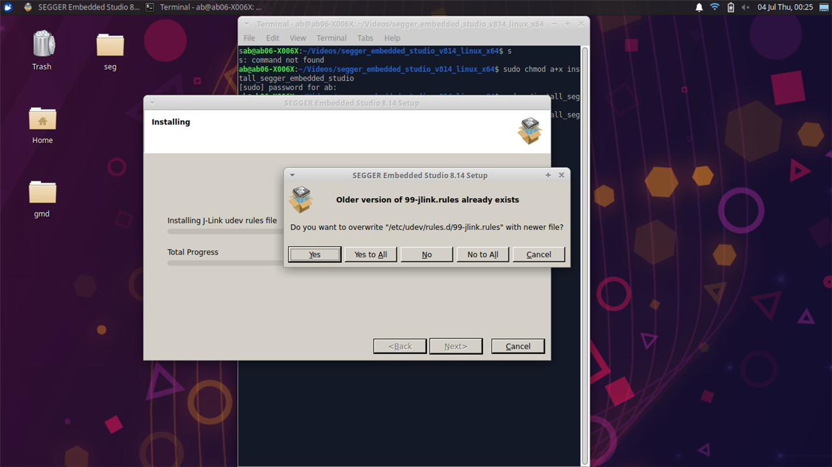Maximize the overwrite dialog with plus button

(548, 175)
